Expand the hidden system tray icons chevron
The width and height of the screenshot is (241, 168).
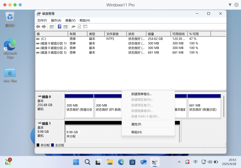(180, 162)
